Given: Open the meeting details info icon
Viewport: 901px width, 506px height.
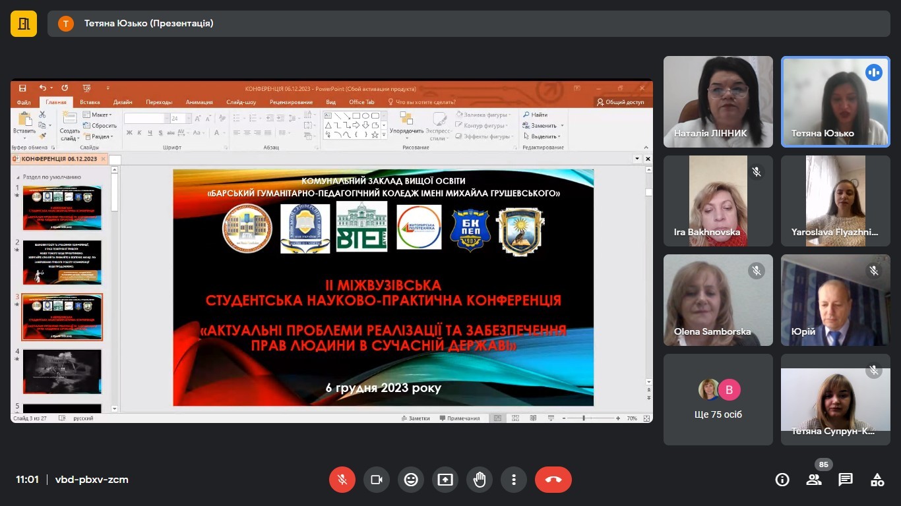Looking at the screenshot, I should (x=782, y=480).
